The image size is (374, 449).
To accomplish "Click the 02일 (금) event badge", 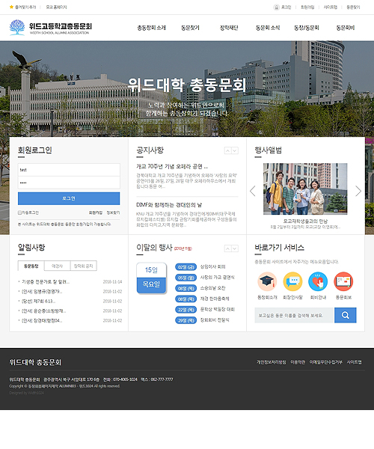I will 186,267.
